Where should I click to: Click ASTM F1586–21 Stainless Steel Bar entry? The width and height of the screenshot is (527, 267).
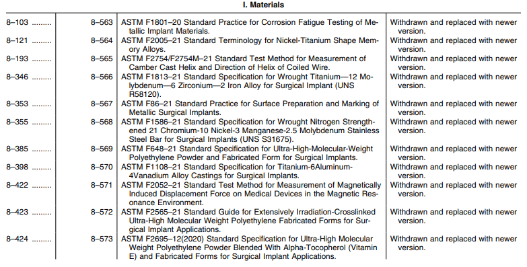[250, 130]
